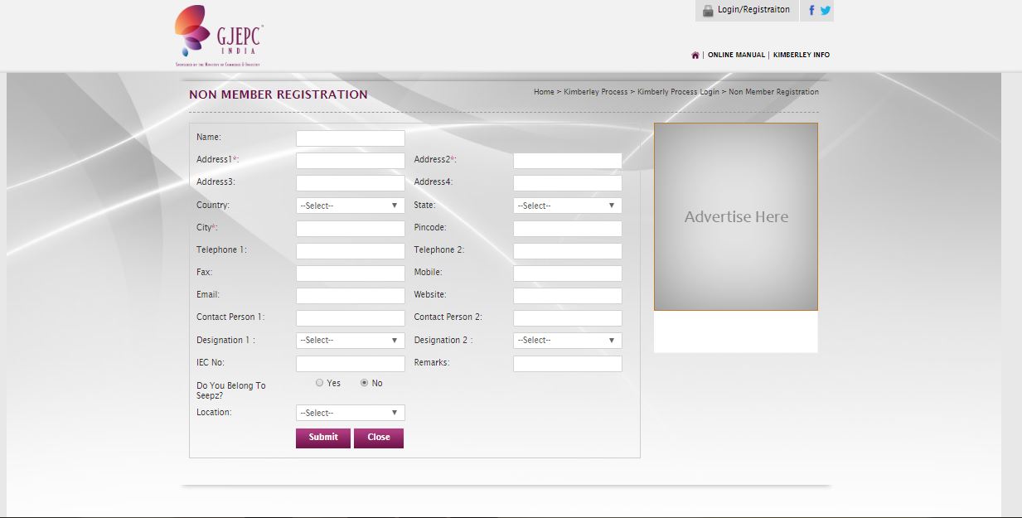The height and width of the screenshot is (518, 1022).
Task: Focus the Email input field
Action: tap(350, 296)
